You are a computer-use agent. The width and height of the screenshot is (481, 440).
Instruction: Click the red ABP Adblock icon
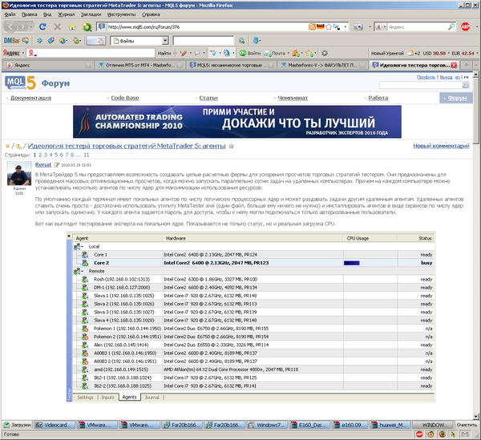coord(466,26)
